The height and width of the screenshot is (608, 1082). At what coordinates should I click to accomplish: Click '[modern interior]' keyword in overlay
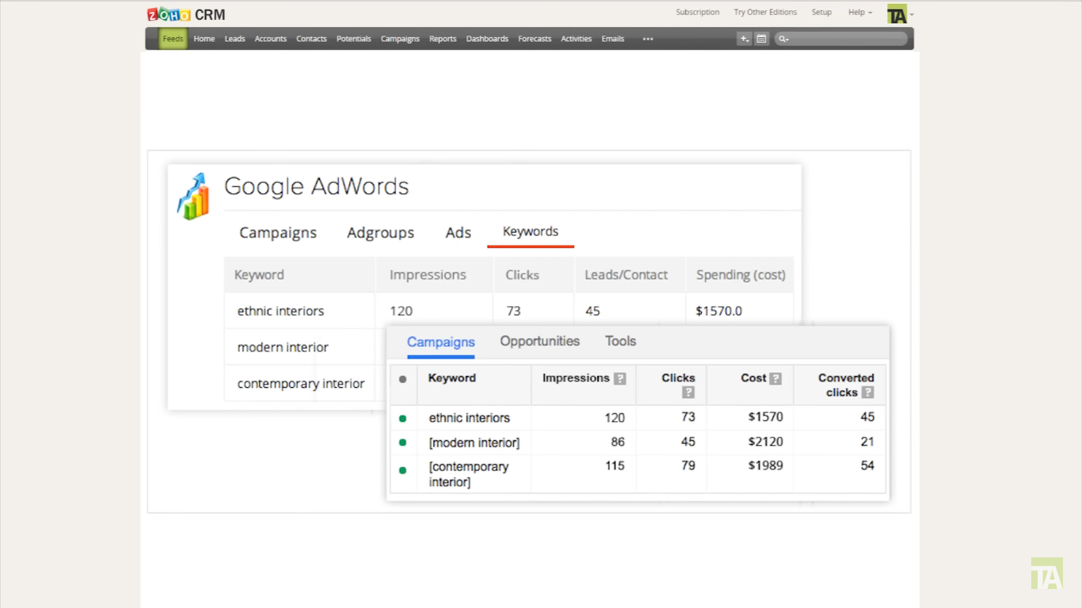[x=474, y=443]
